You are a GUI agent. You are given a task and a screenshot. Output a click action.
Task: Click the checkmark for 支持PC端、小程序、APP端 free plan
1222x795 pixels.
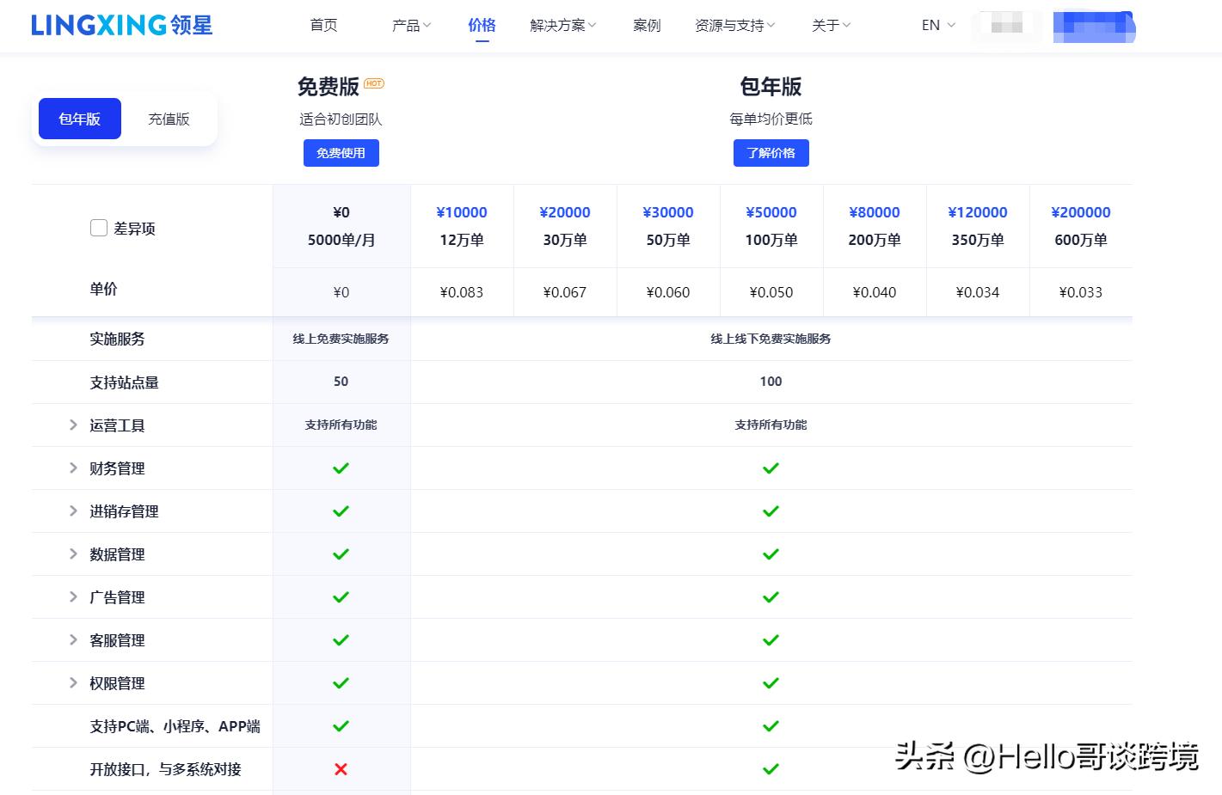pos(341,725)
